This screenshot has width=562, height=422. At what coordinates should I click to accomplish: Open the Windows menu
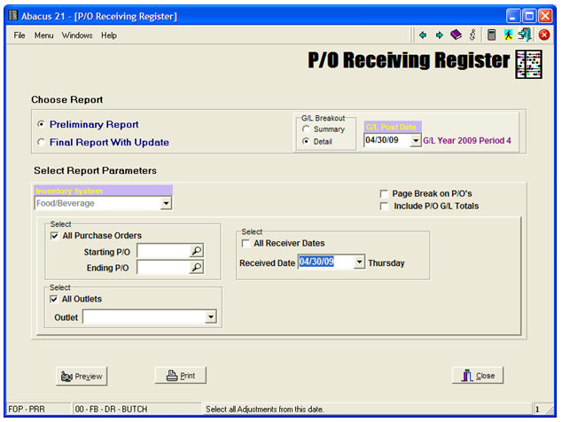click(x=77, y=35)
